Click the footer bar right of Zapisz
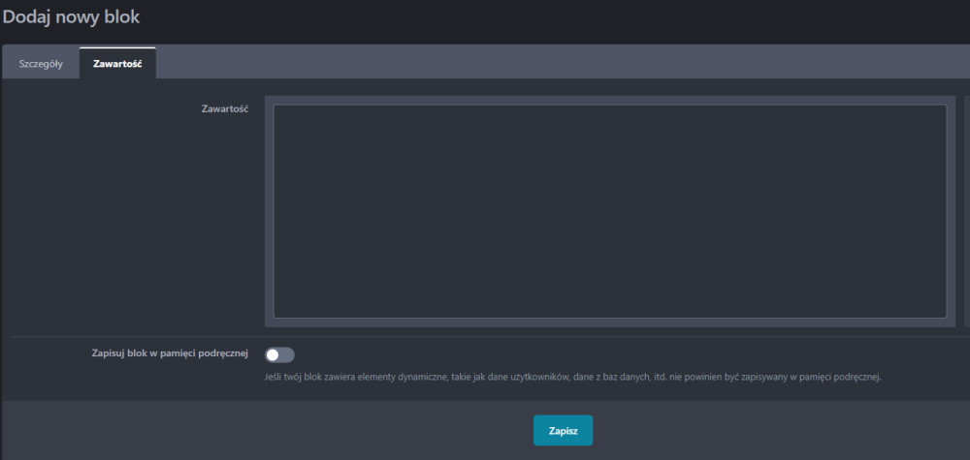 tap(776, 430)
